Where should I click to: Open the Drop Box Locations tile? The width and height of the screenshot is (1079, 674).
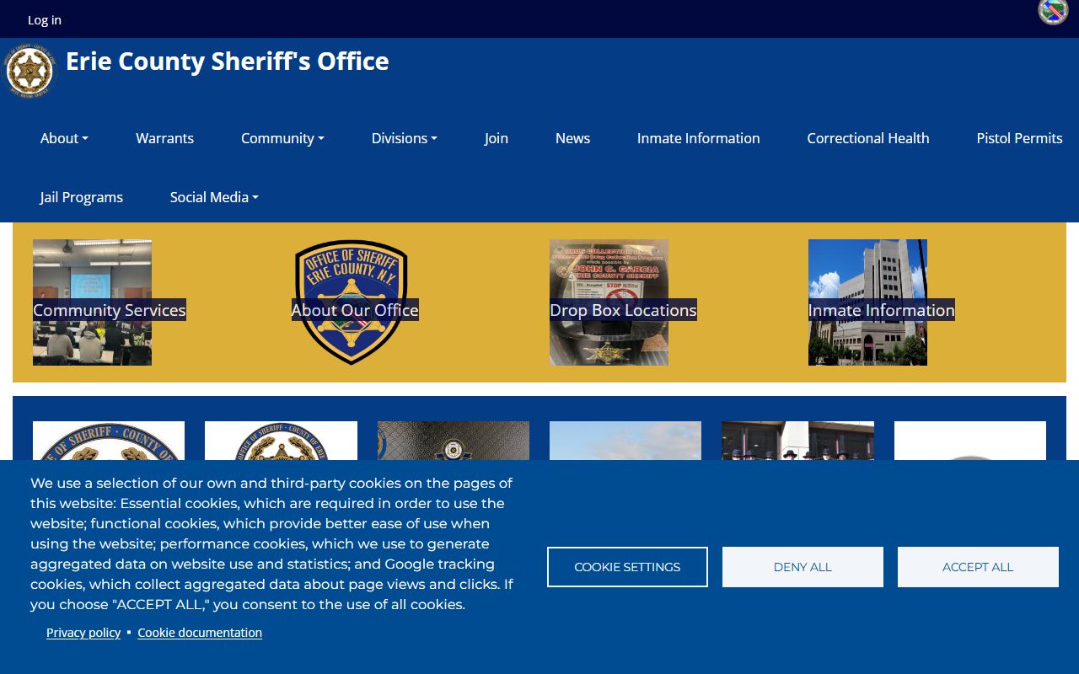click(609, 302)
